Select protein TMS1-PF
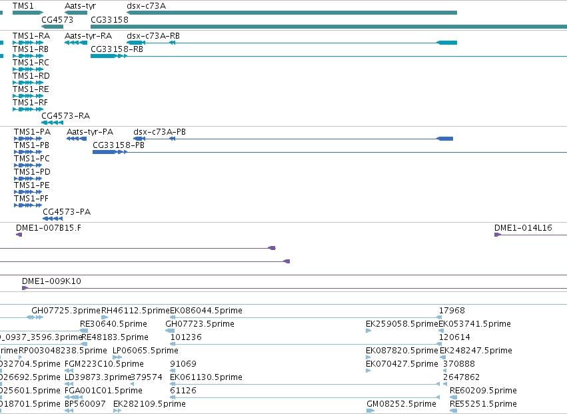Viewport: 567px width, 414px height. (x=28, y=205)
